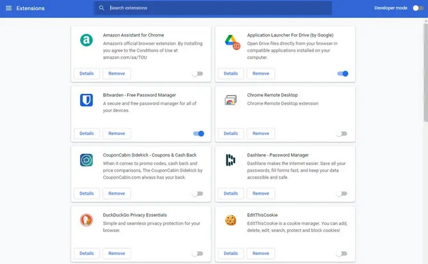428x264 pixels.
Task: Click the DuckDuckGo duck icon
Action: (86, 220)
